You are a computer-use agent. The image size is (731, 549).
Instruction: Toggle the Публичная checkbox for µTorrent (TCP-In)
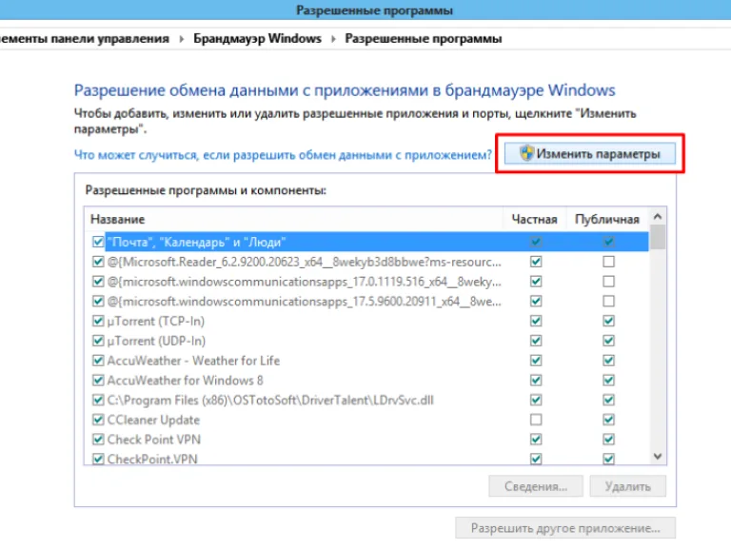(608, 321)
